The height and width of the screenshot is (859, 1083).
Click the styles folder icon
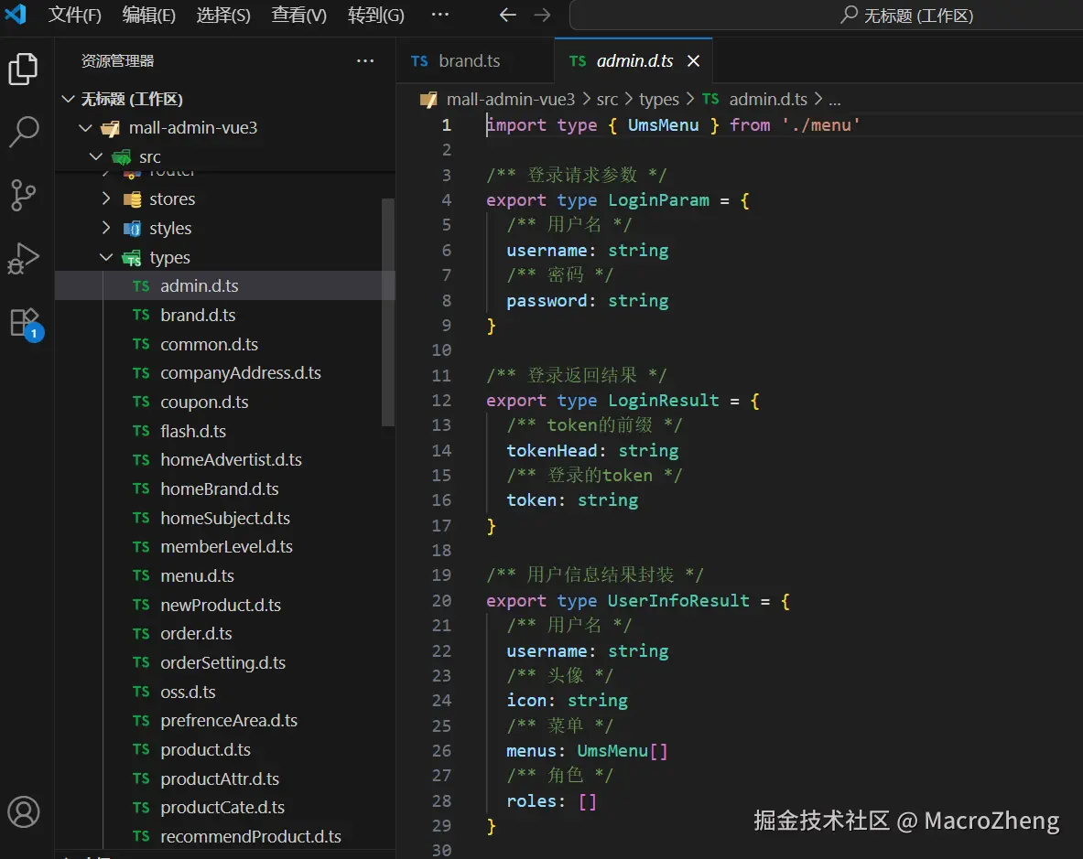tap(132, 229)
